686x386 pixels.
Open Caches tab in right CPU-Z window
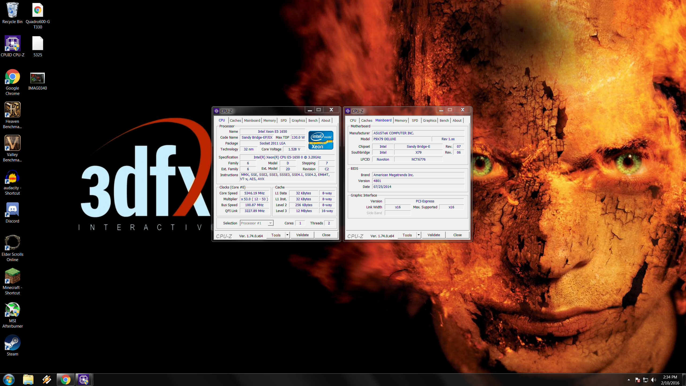[x=367, y=120]
